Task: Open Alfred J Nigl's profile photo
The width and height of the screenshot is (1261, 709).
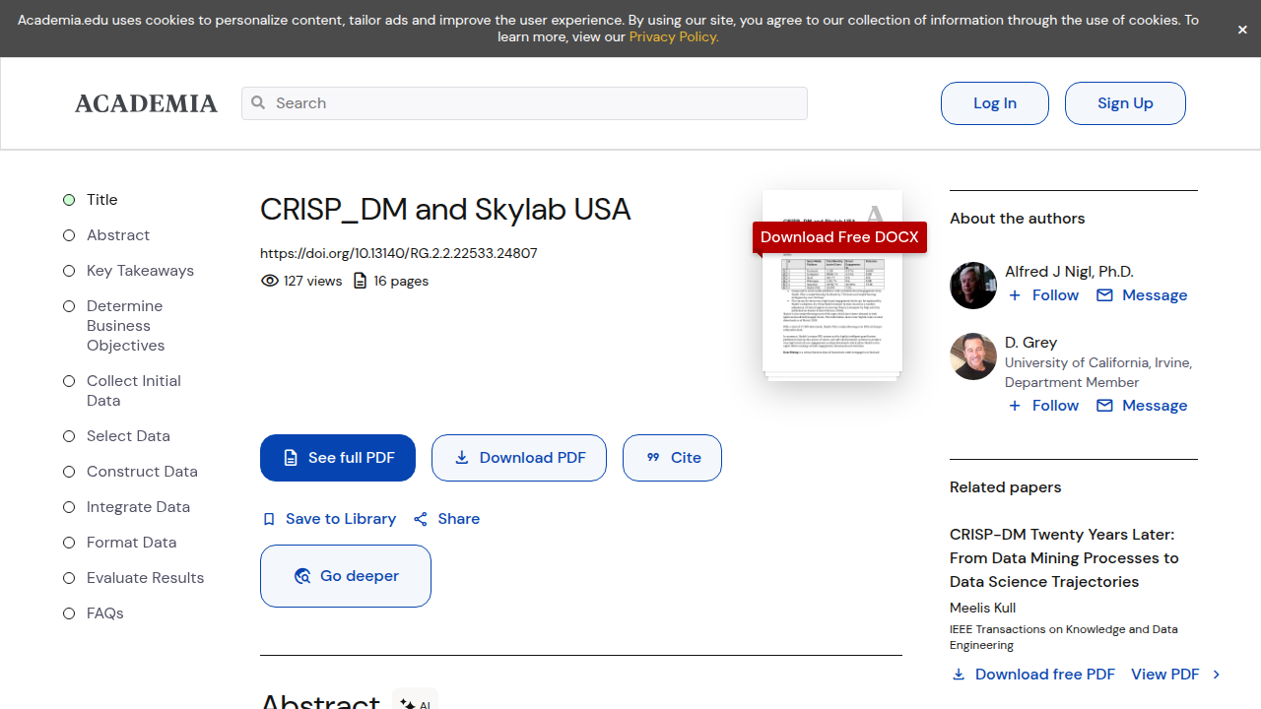Action: coord(973,286)
